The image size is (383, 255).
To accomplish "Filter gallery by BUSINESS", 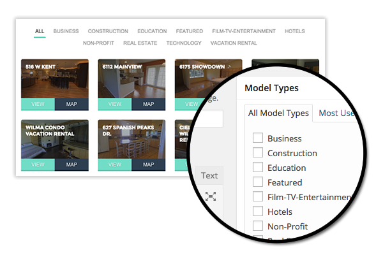I will click(x=66, y=31).
